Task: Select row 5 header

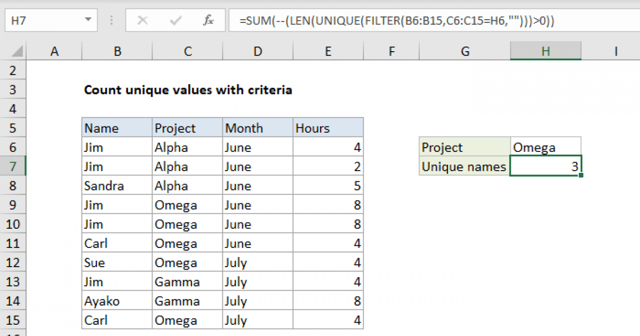Action: pyautogui.click(x=13, y=129)
